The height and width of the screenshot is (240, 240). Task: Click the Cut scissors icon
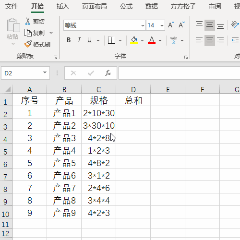click(x=28, y=22)
